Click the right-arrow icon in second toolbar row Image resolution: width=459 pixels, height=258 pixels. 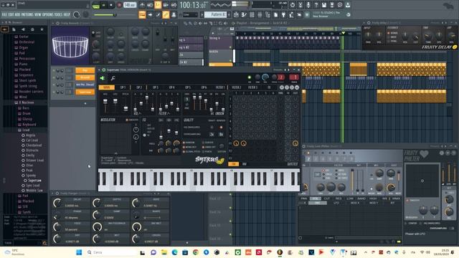point(150,14)
